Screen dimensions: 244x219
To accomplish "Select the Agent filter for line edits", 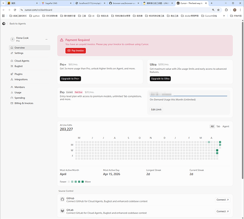I will 226,126.
